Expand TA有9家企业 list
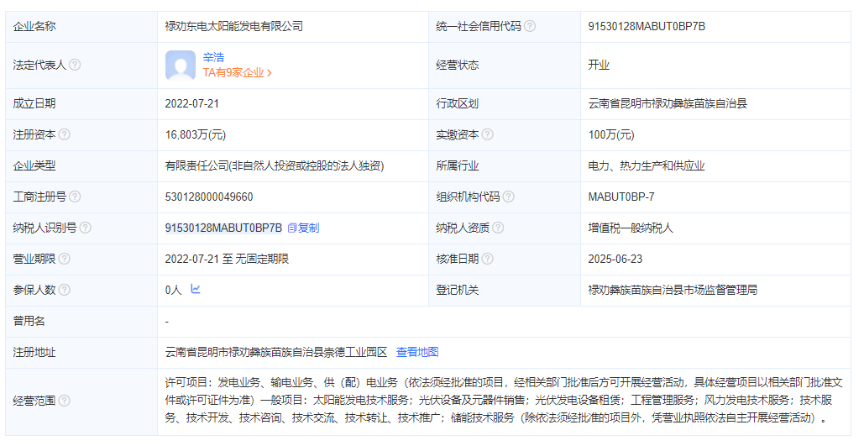The height and width of the screenshot is (446, 864). (238, 73)
